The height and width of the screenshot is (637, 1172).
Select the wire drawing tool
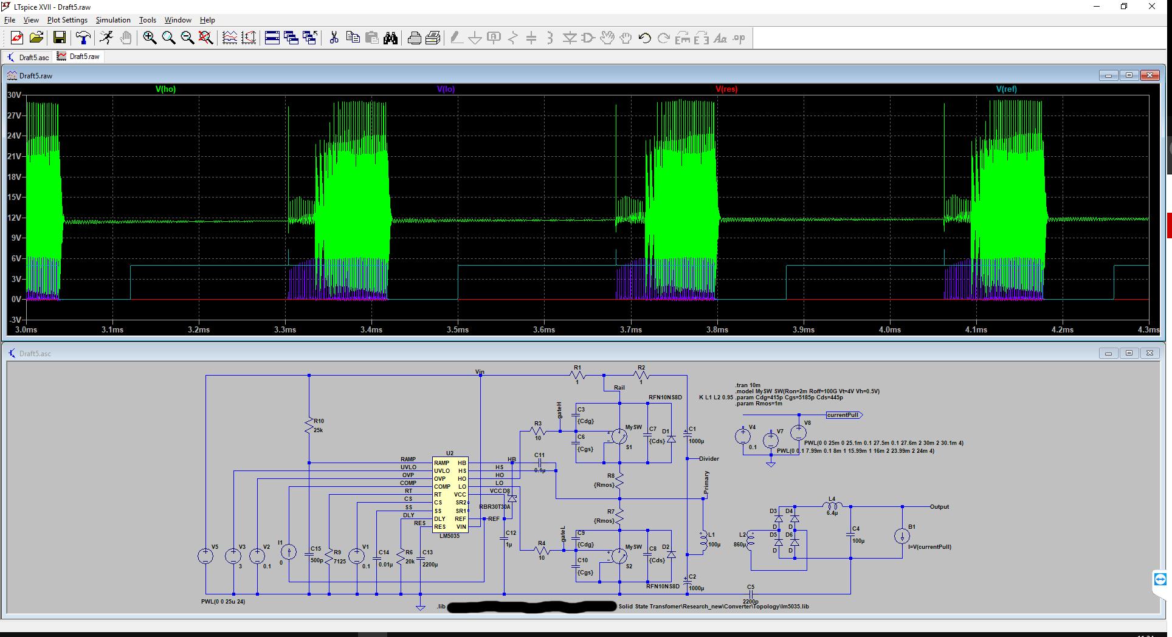(456, 38)
